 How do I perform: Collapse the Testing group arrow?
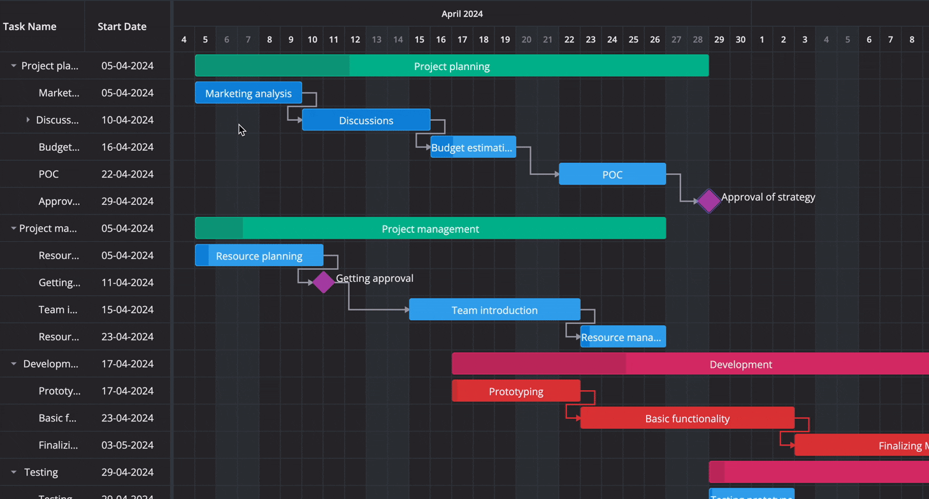pyautogui.click(x=13, y=472)
